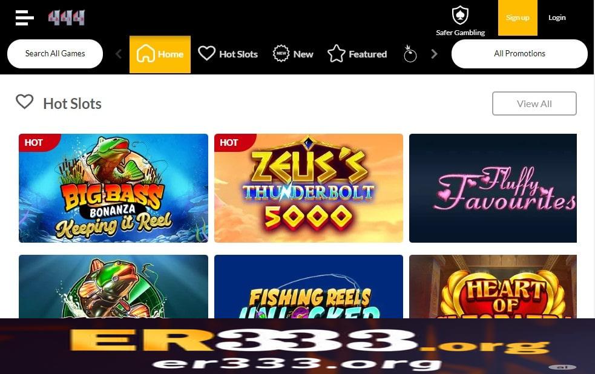This screenshot has width=595, height=374.
Task: Open the hamburger menu icon
Action: click(x=25, y=18)
